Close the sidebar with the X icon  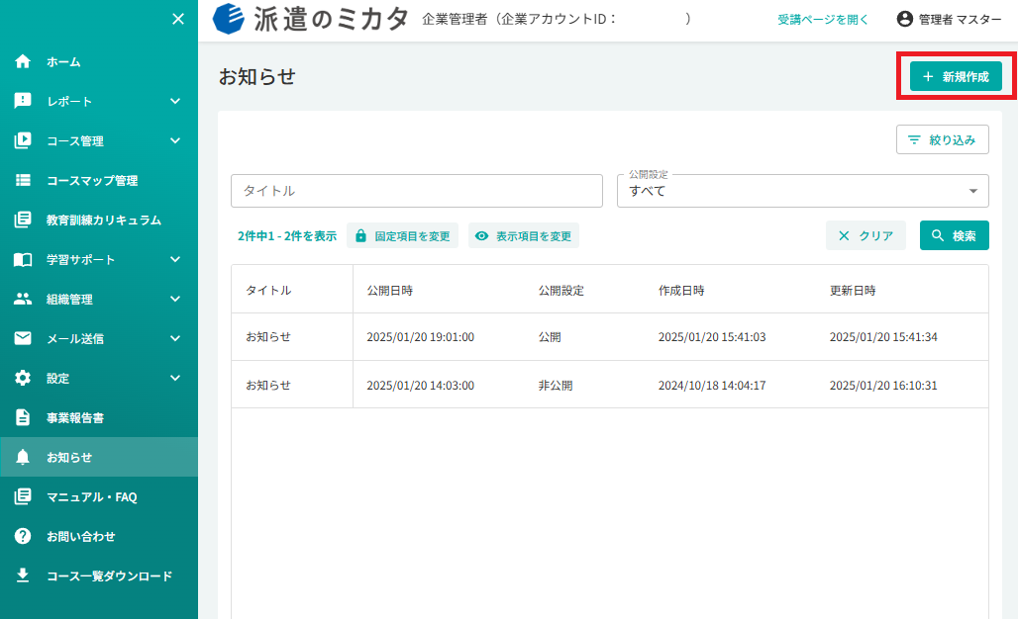pyautogui.click(x=178, y=20)
